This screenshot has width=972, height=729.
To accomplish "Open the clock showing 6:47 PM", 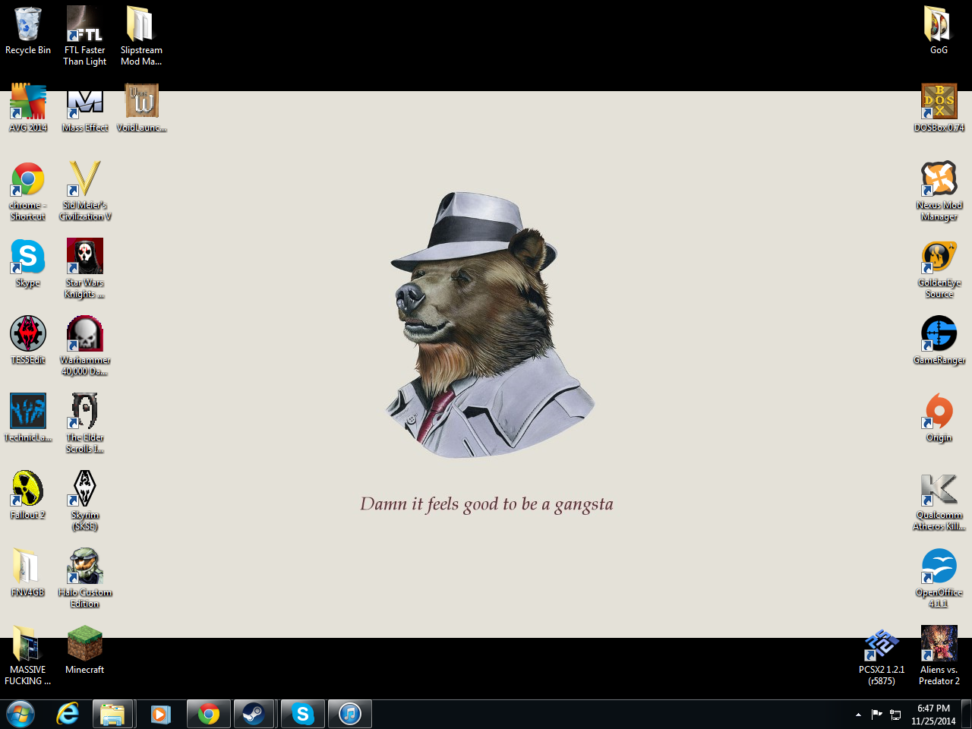I will pyautogui.click(x=933, y=715).
